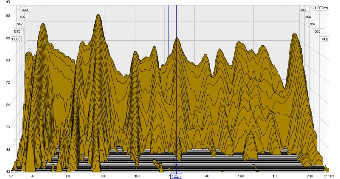Click the 1 000ms time axis label

tap(321, 8)
